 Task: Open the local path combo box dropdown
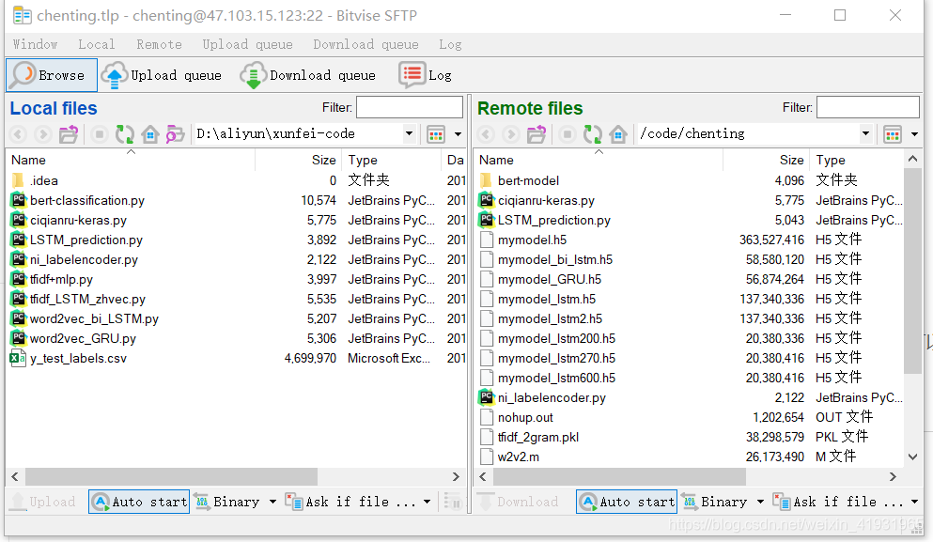[x=408, y=133]
